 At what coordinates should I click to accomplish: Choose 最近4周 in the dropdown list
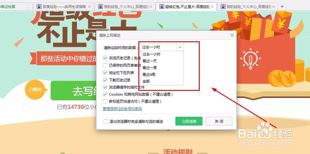pyautogui.click(x=162, y=74)
